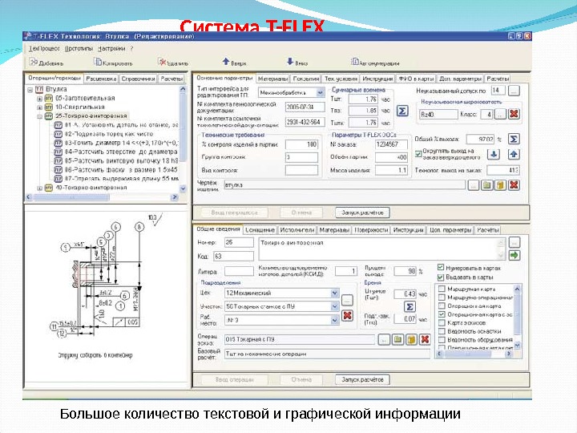Uncheck the checked Операционная карта с эс. checkbox
The height and width of the screenshot is (433, 577).
coord(442,314)
